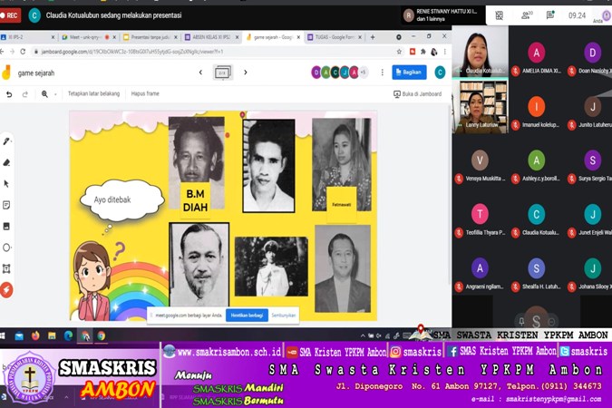Select the B.M DIAH sticky note
This screenshot has width=612, height=408.
coord(195,200)
